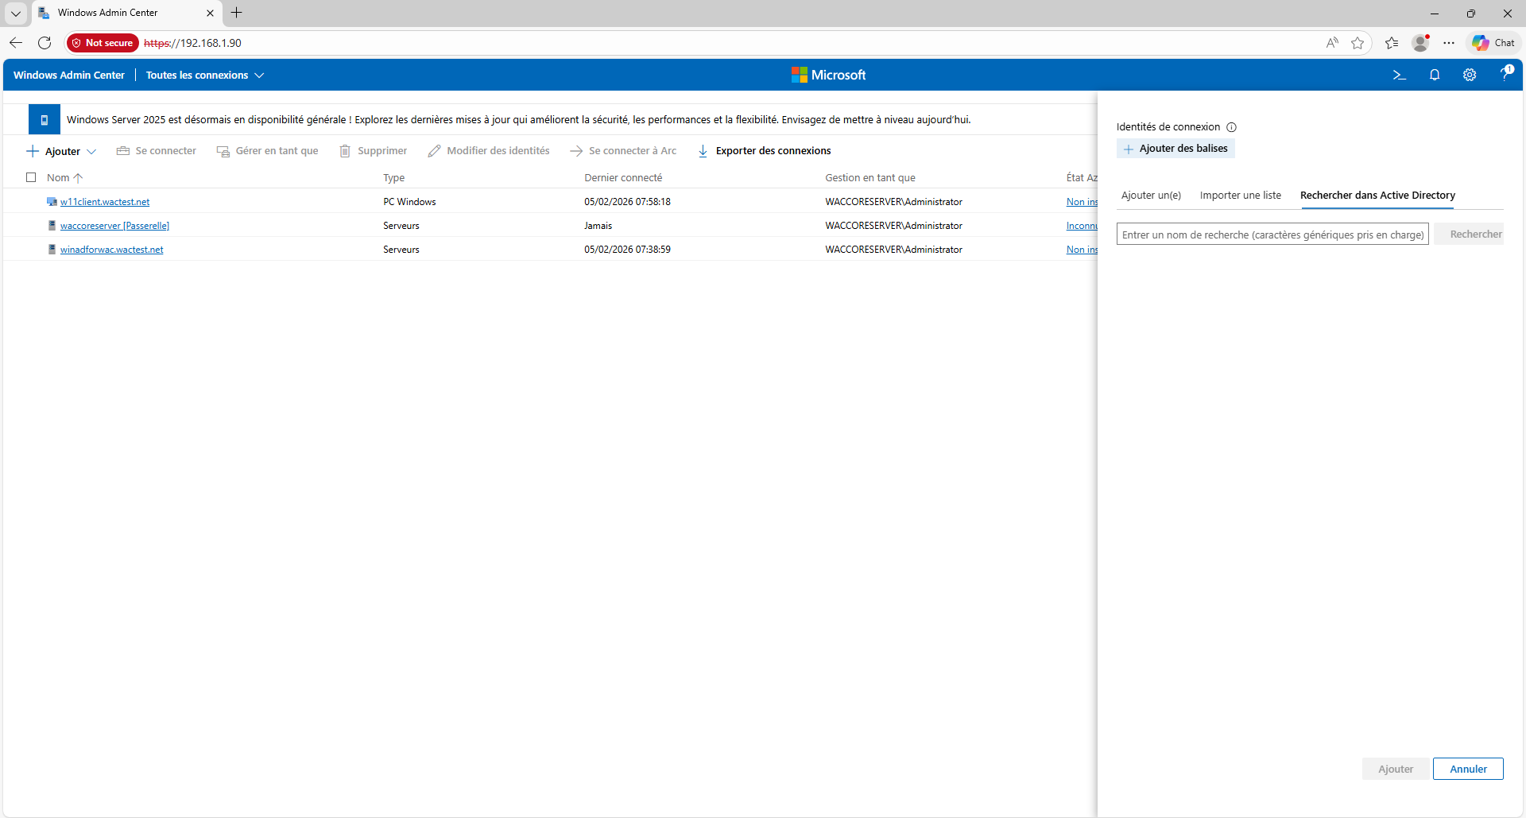Click the Se connecter toolbar button
1526x818 pixels.
[157, 151]
